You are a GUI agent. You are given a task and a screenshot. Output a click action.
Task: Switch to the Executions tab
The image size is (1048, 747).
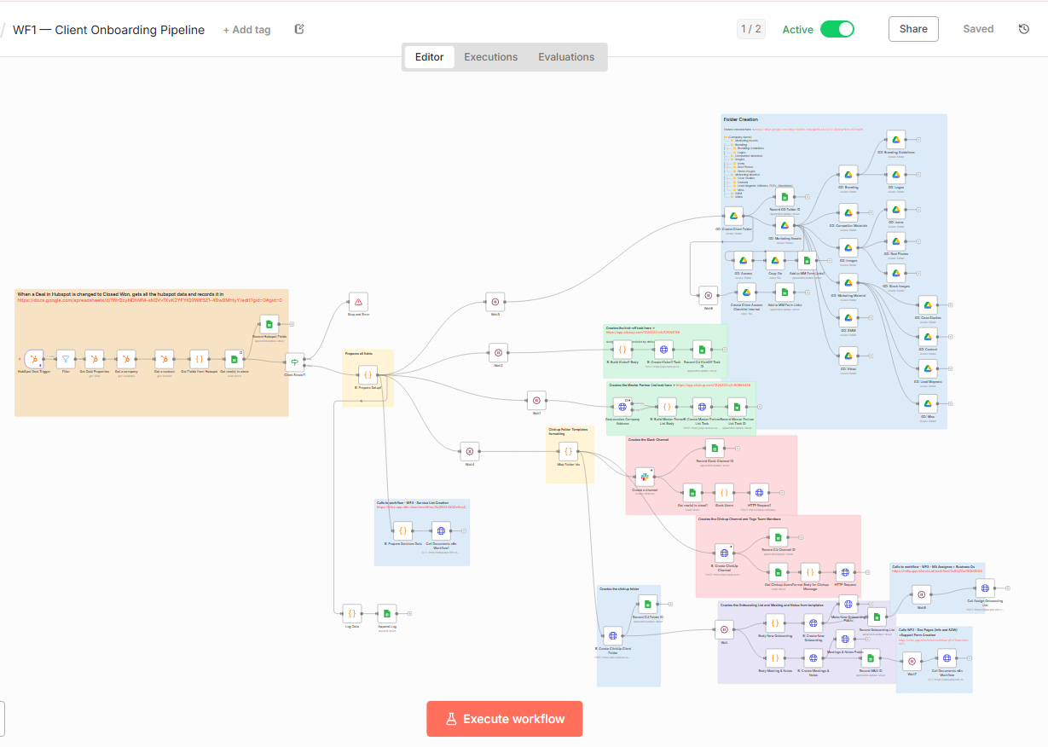pos(490,57)
